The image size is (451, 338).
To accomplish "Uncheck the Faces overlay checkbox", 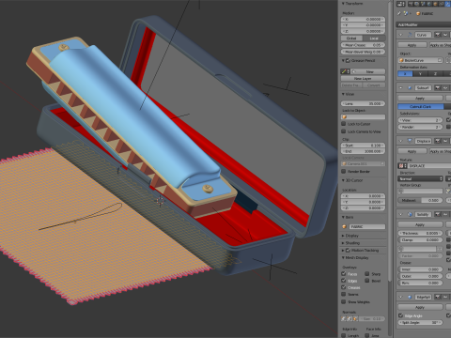I will (344, 274).
